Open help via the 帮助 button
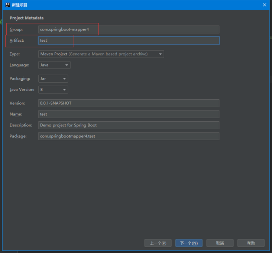 (x=251, y=243)
